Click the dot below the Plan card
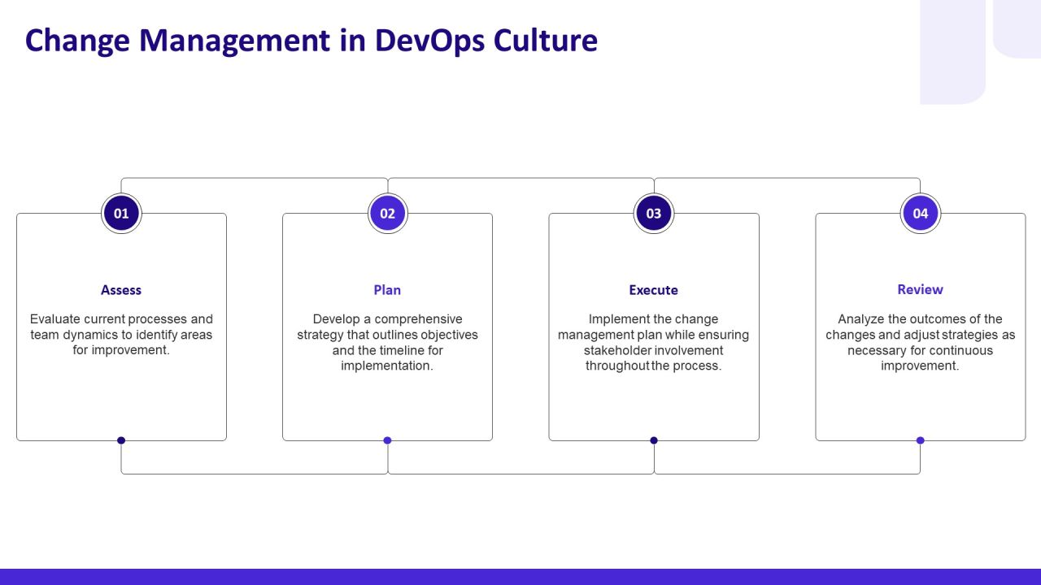The image size is (1041, 585). pos(388,440)
